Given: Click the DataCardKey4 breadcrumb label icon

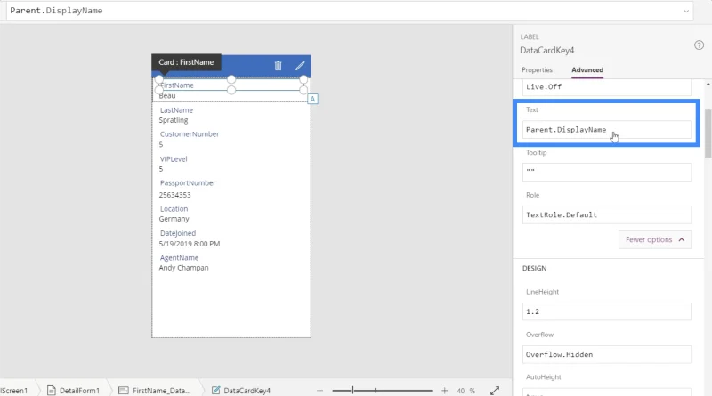Looking at the screenshot, I should tap(215, 390).
